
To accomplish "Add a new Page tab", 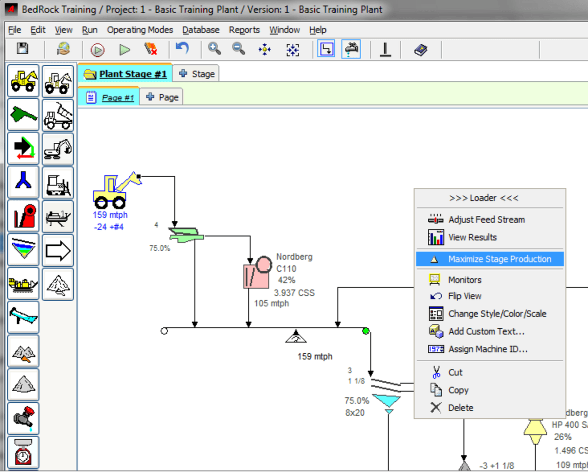I will [162, 97].
